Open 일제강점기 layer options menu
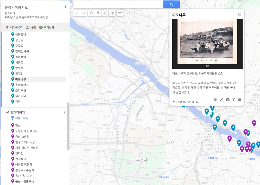 click(x=64, y=113)
